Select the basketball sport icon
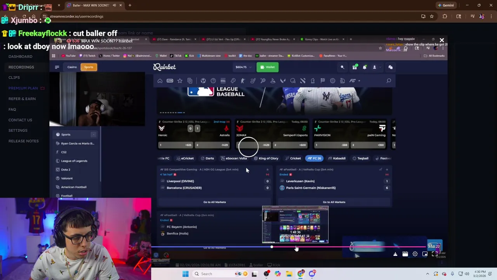The image size is (497, 280). click(213, 80)
